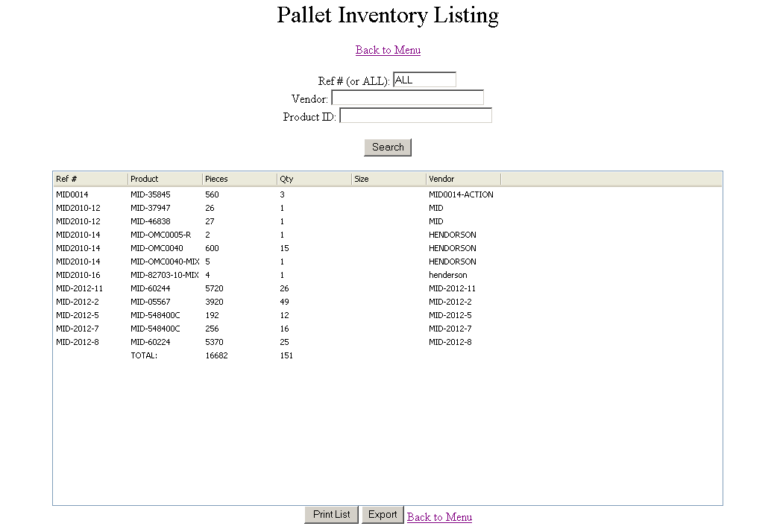Open the top Back to Menu link
Image resolution: width=777 pixels, height=526 pixels.
(x=388, y=50)
